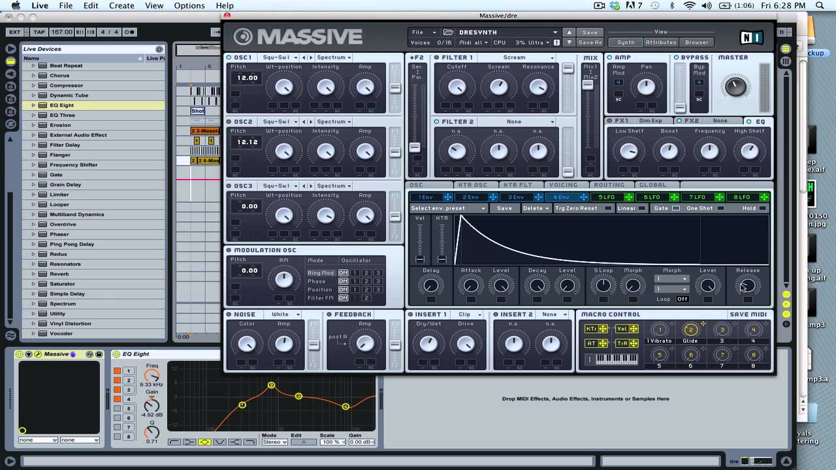Click the Attributes view button

click(x=661, y=42)
